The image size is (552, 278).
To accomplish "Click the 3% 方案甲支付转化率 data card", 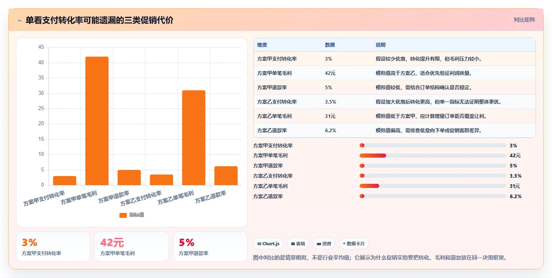I will point(53,246).
